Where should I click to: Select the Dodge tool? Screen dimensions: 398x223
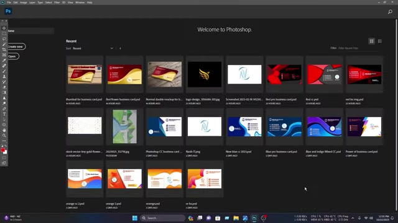(4, 103)
